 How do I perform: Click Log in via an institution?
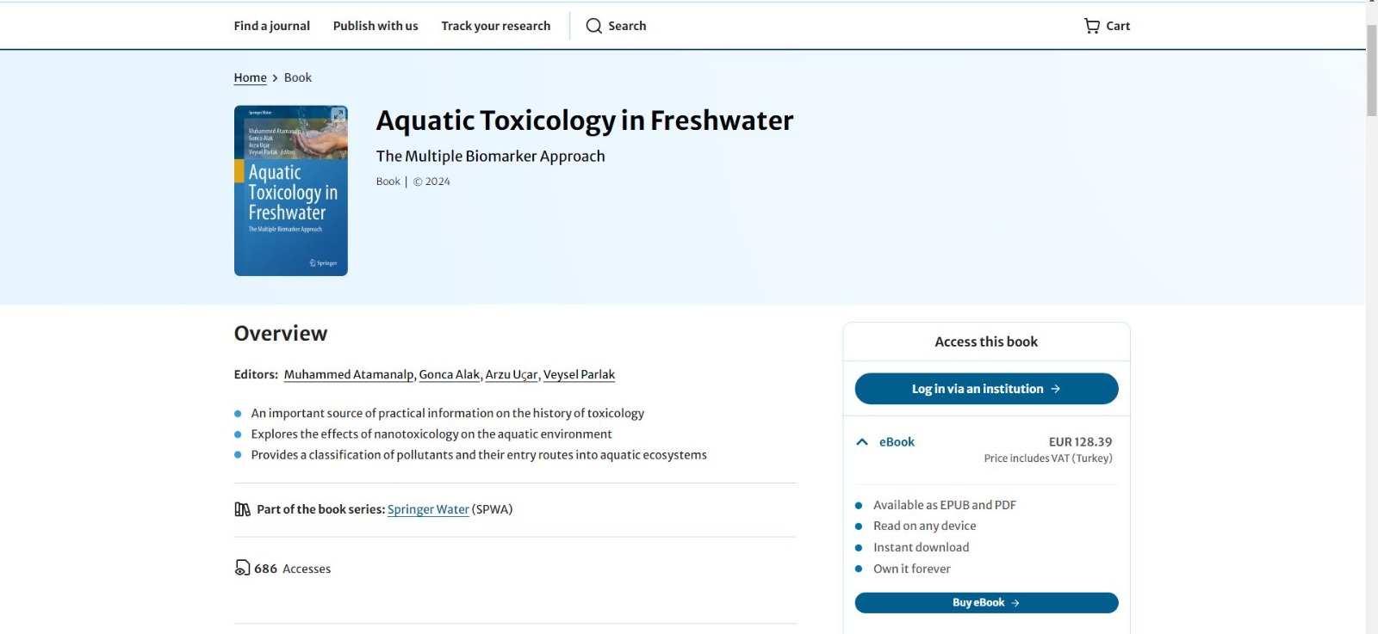[978, 389]
